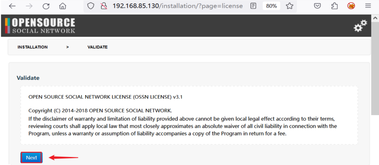Toggle reader view icon
Screen dimensions: 379x165
pos(253,6)
